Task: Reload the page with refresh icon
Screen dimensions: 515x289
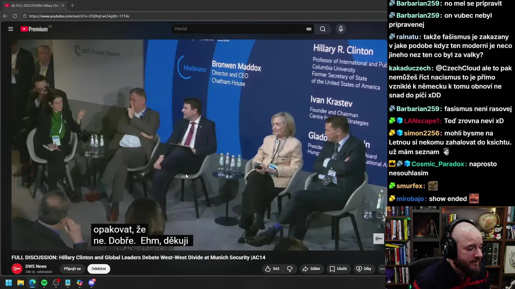Action: pos(15,16)
